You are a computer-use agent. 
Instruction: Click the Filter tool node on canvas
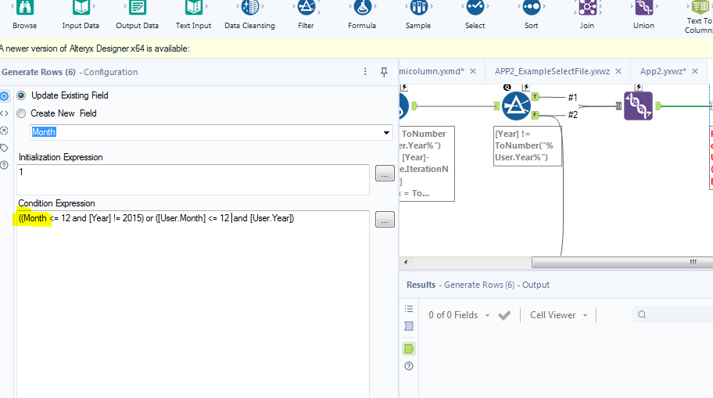point(516,106)
